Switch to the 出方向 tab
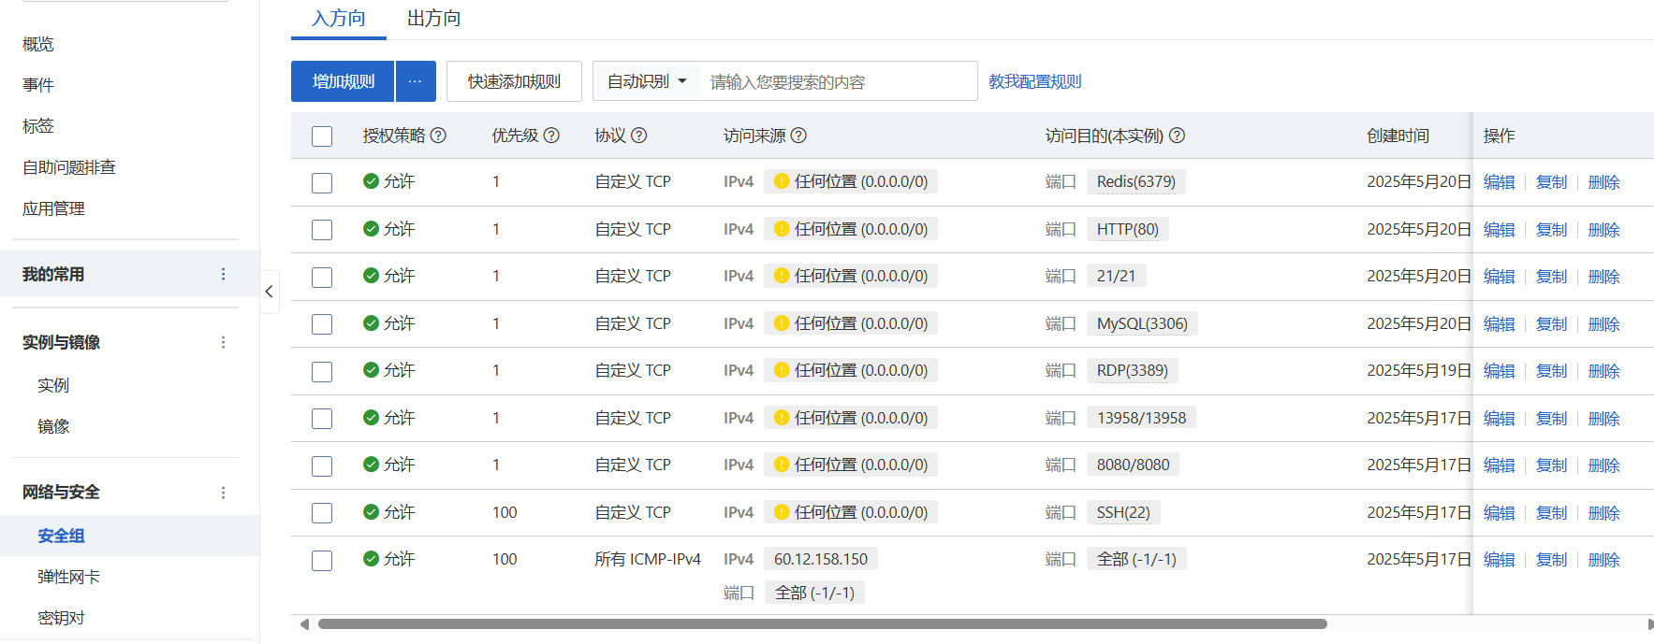This screenshot has height=644, width=1654. (433, 19)
